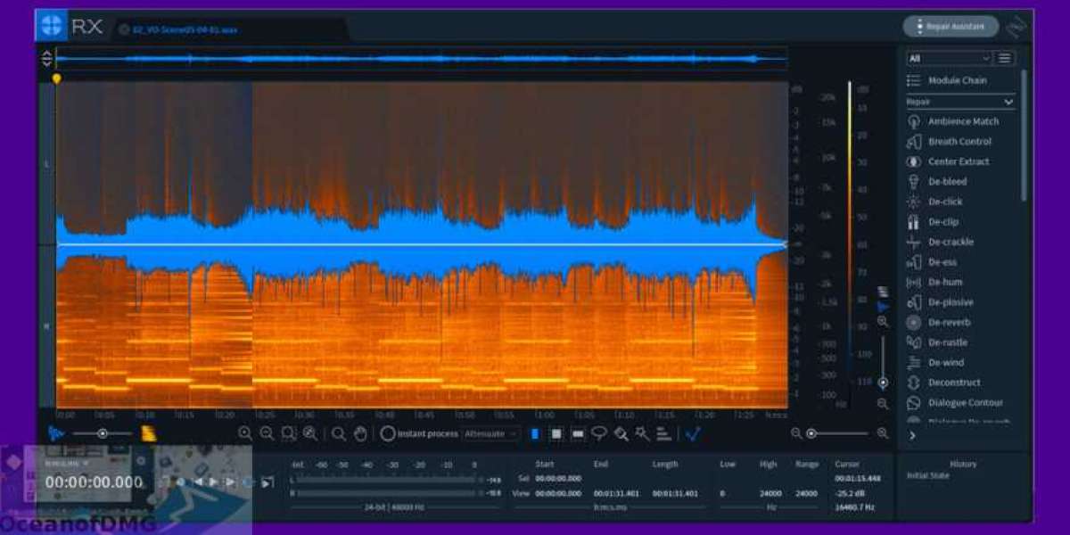Open the Repair Assistant
Image resolution: width=1070 pixels, height=535 pixels.
pyautogui.click(x=950, y=27)
